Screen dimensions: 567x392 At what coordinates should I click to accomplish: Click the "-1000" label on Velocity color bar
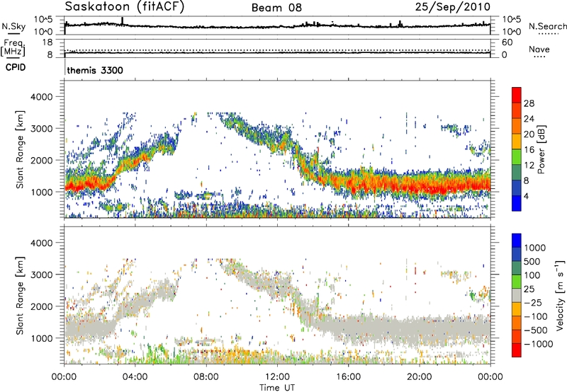pyautogui.click(x=539, y=344)
